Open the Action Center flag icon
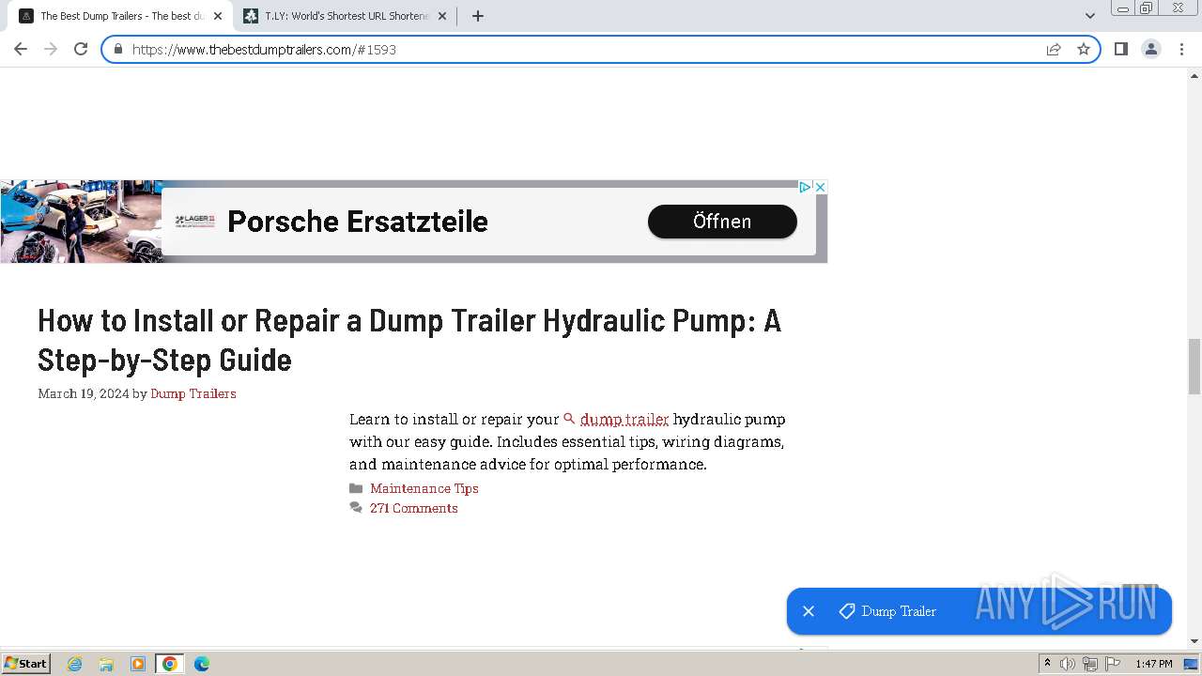 pos(1113,664)
